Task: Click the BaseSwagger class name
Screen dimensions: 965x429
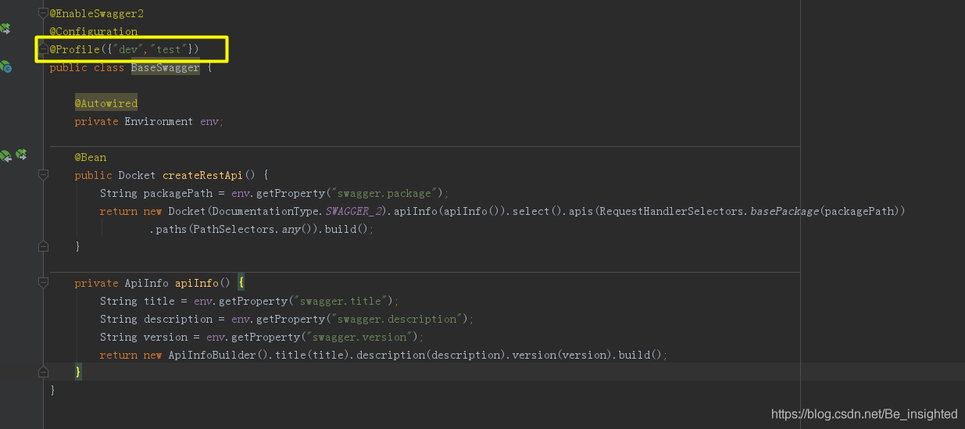Action: click(165, 68)
